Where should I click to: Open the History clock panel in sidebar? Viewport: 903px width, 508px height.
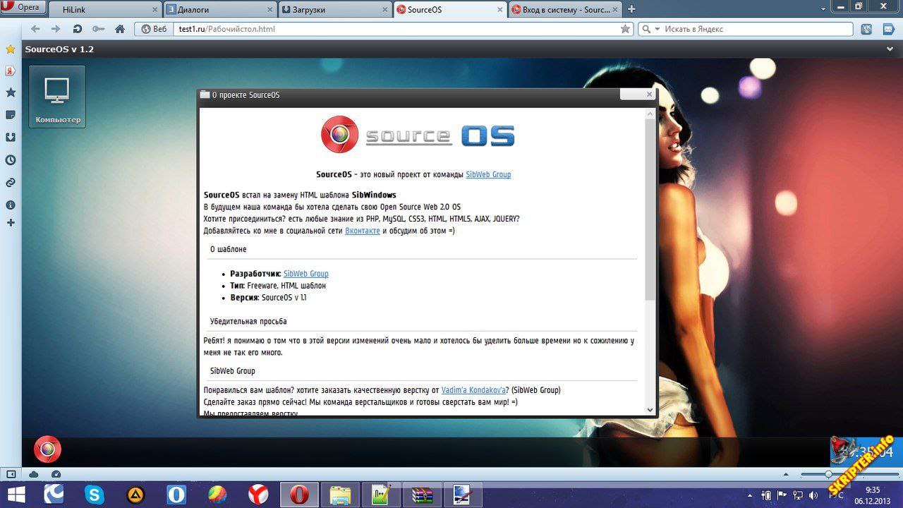11,160
